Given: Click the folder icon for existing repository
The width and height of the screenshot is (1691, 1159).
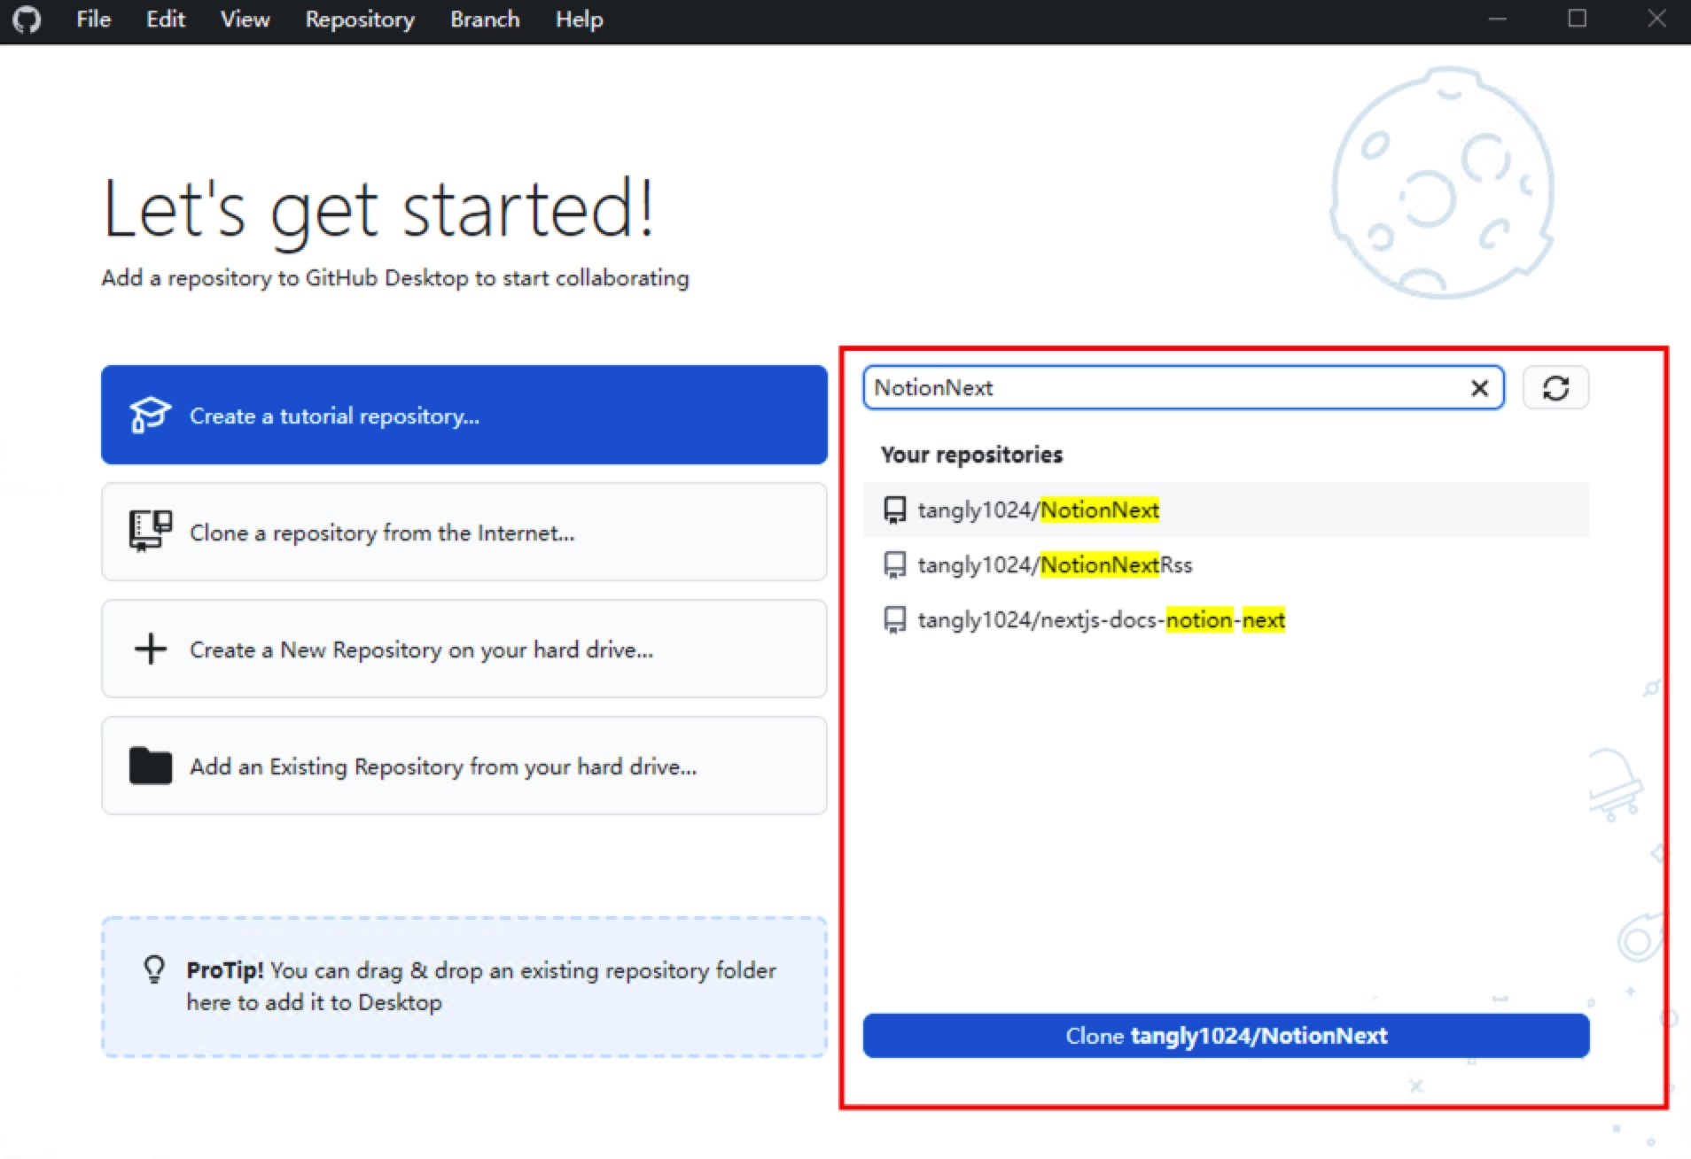Looking at the screenshot, I should point(151,766).
